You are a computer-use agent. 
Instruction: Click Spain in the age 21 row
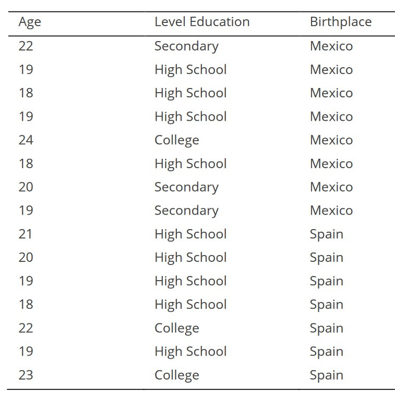coord(326,234)
